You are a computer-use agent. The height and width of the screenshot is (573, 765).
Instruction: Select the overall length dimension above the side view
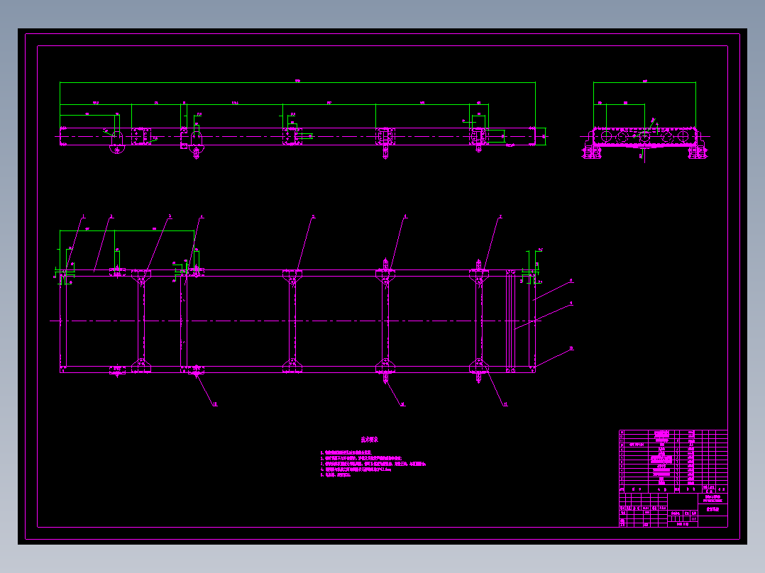coord(297,82)
